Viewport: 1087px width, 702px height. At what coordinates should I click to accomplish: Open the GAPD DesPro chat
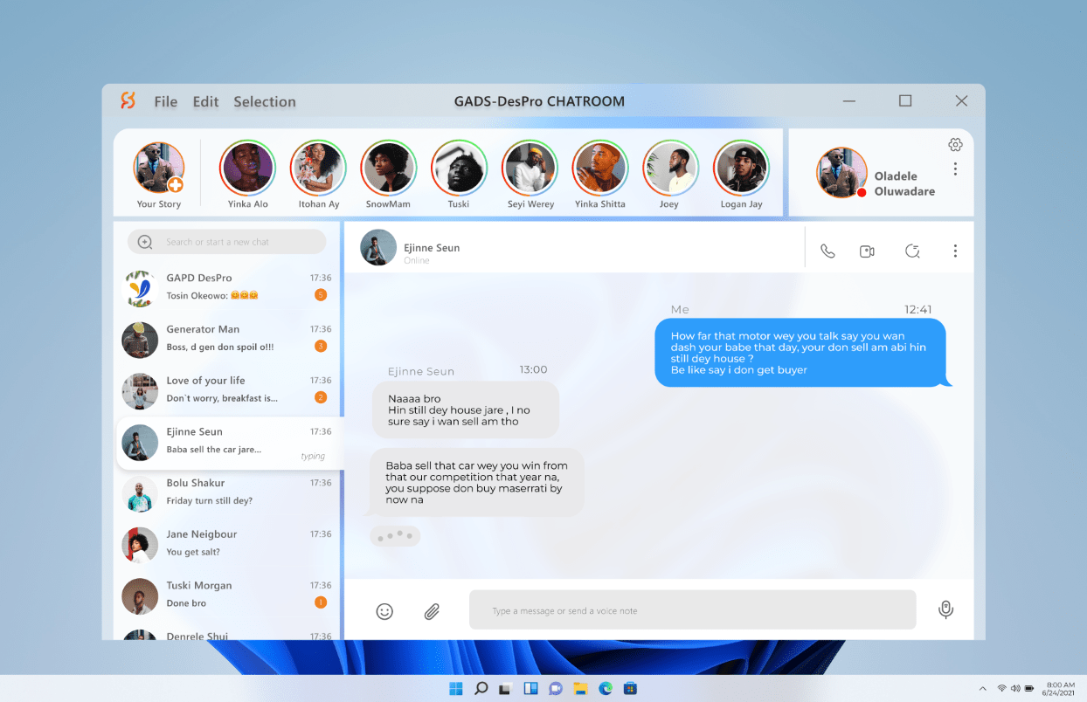(x=227, y=287)
